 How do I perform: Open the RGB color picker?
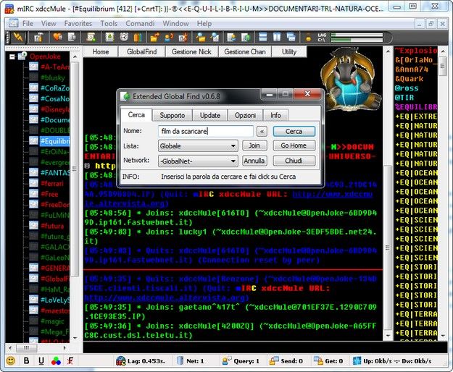(56, 360)
